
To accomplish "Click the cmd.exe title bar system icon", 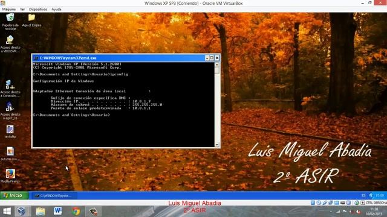I will (36, 58).
